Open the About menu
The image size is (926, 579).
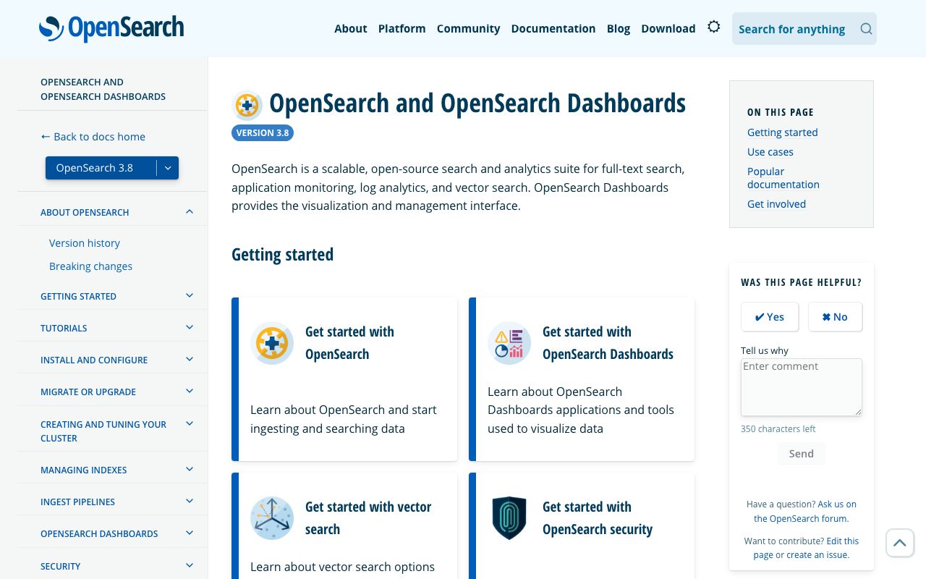coord(351,28)
